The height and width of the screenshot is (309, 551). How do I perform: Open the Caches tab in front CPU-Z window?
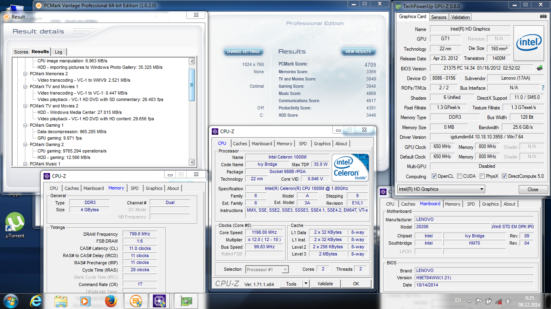click(240, 144)
